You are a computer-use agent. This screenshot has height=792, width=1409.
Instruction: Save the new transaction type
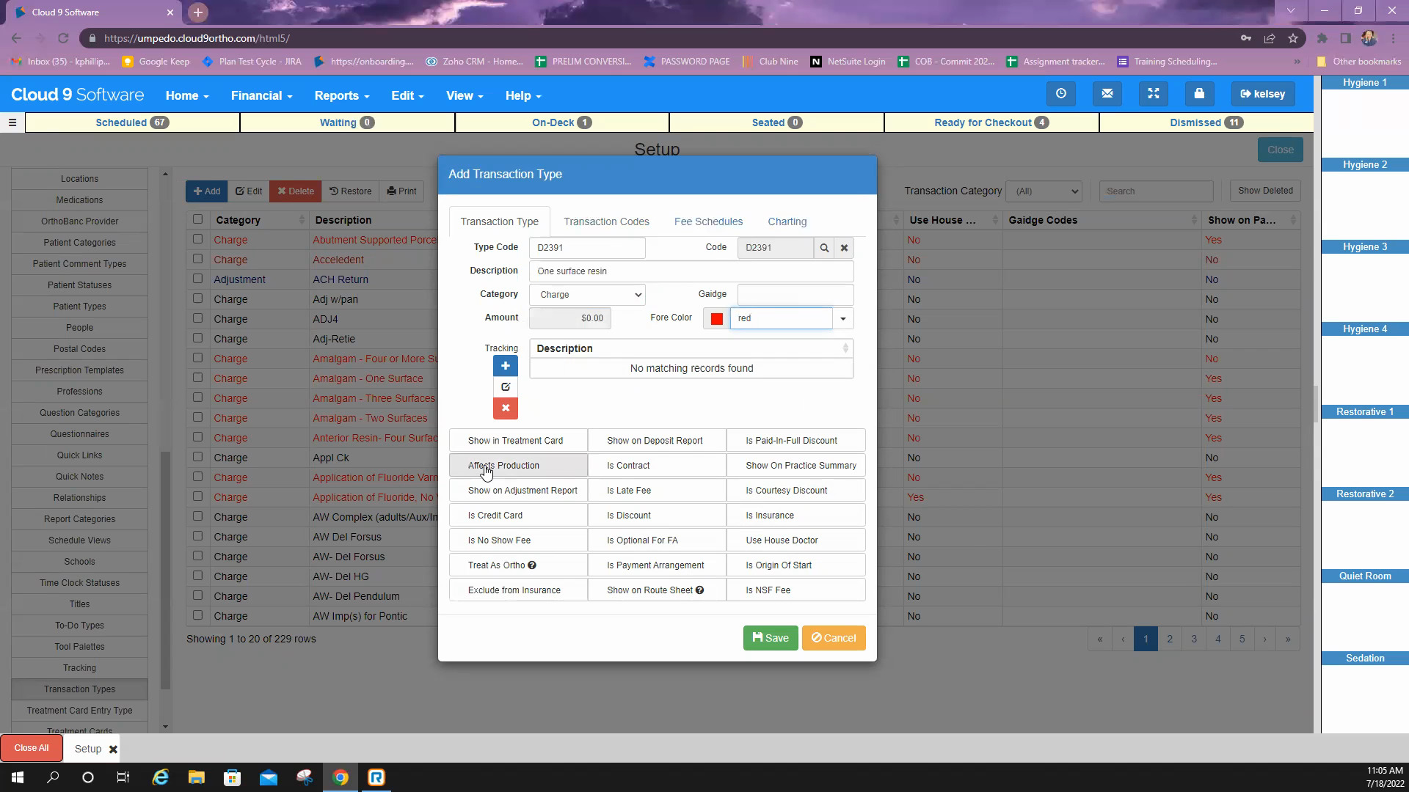point(770,637)
